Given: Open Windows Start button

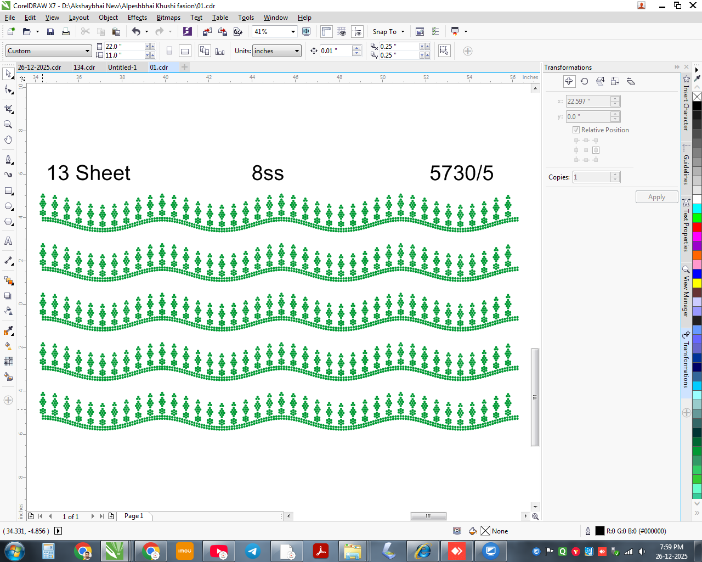Looking at the screenshot, I should 14,551.
